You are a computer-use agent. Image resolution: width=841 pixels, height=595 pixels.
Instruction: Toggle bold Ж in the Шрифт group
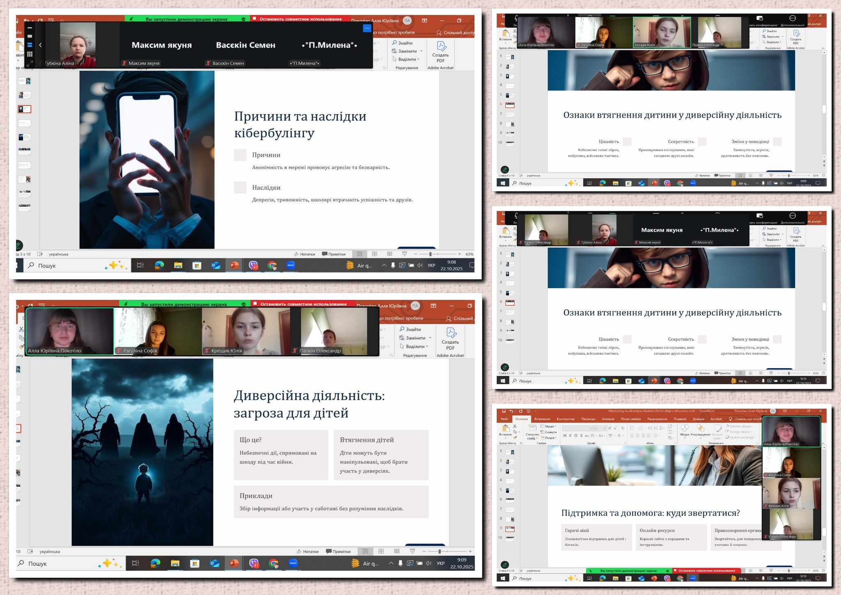tap(565, 436)
